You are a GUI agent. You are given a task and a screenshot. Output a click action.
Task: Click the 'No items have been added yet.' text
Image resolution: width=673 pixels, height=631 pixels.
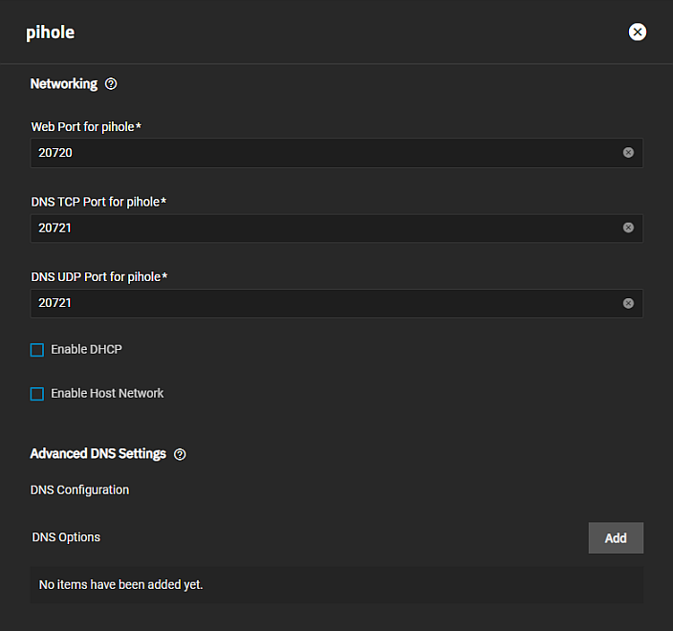(120, 585)
